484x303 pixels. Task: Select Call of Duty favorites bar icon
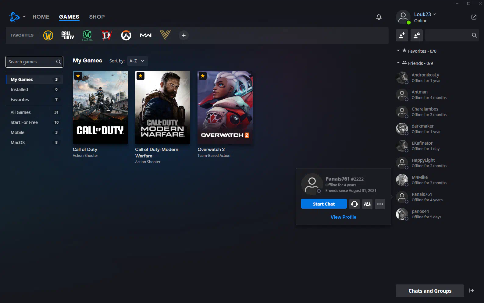coord(68,35)
